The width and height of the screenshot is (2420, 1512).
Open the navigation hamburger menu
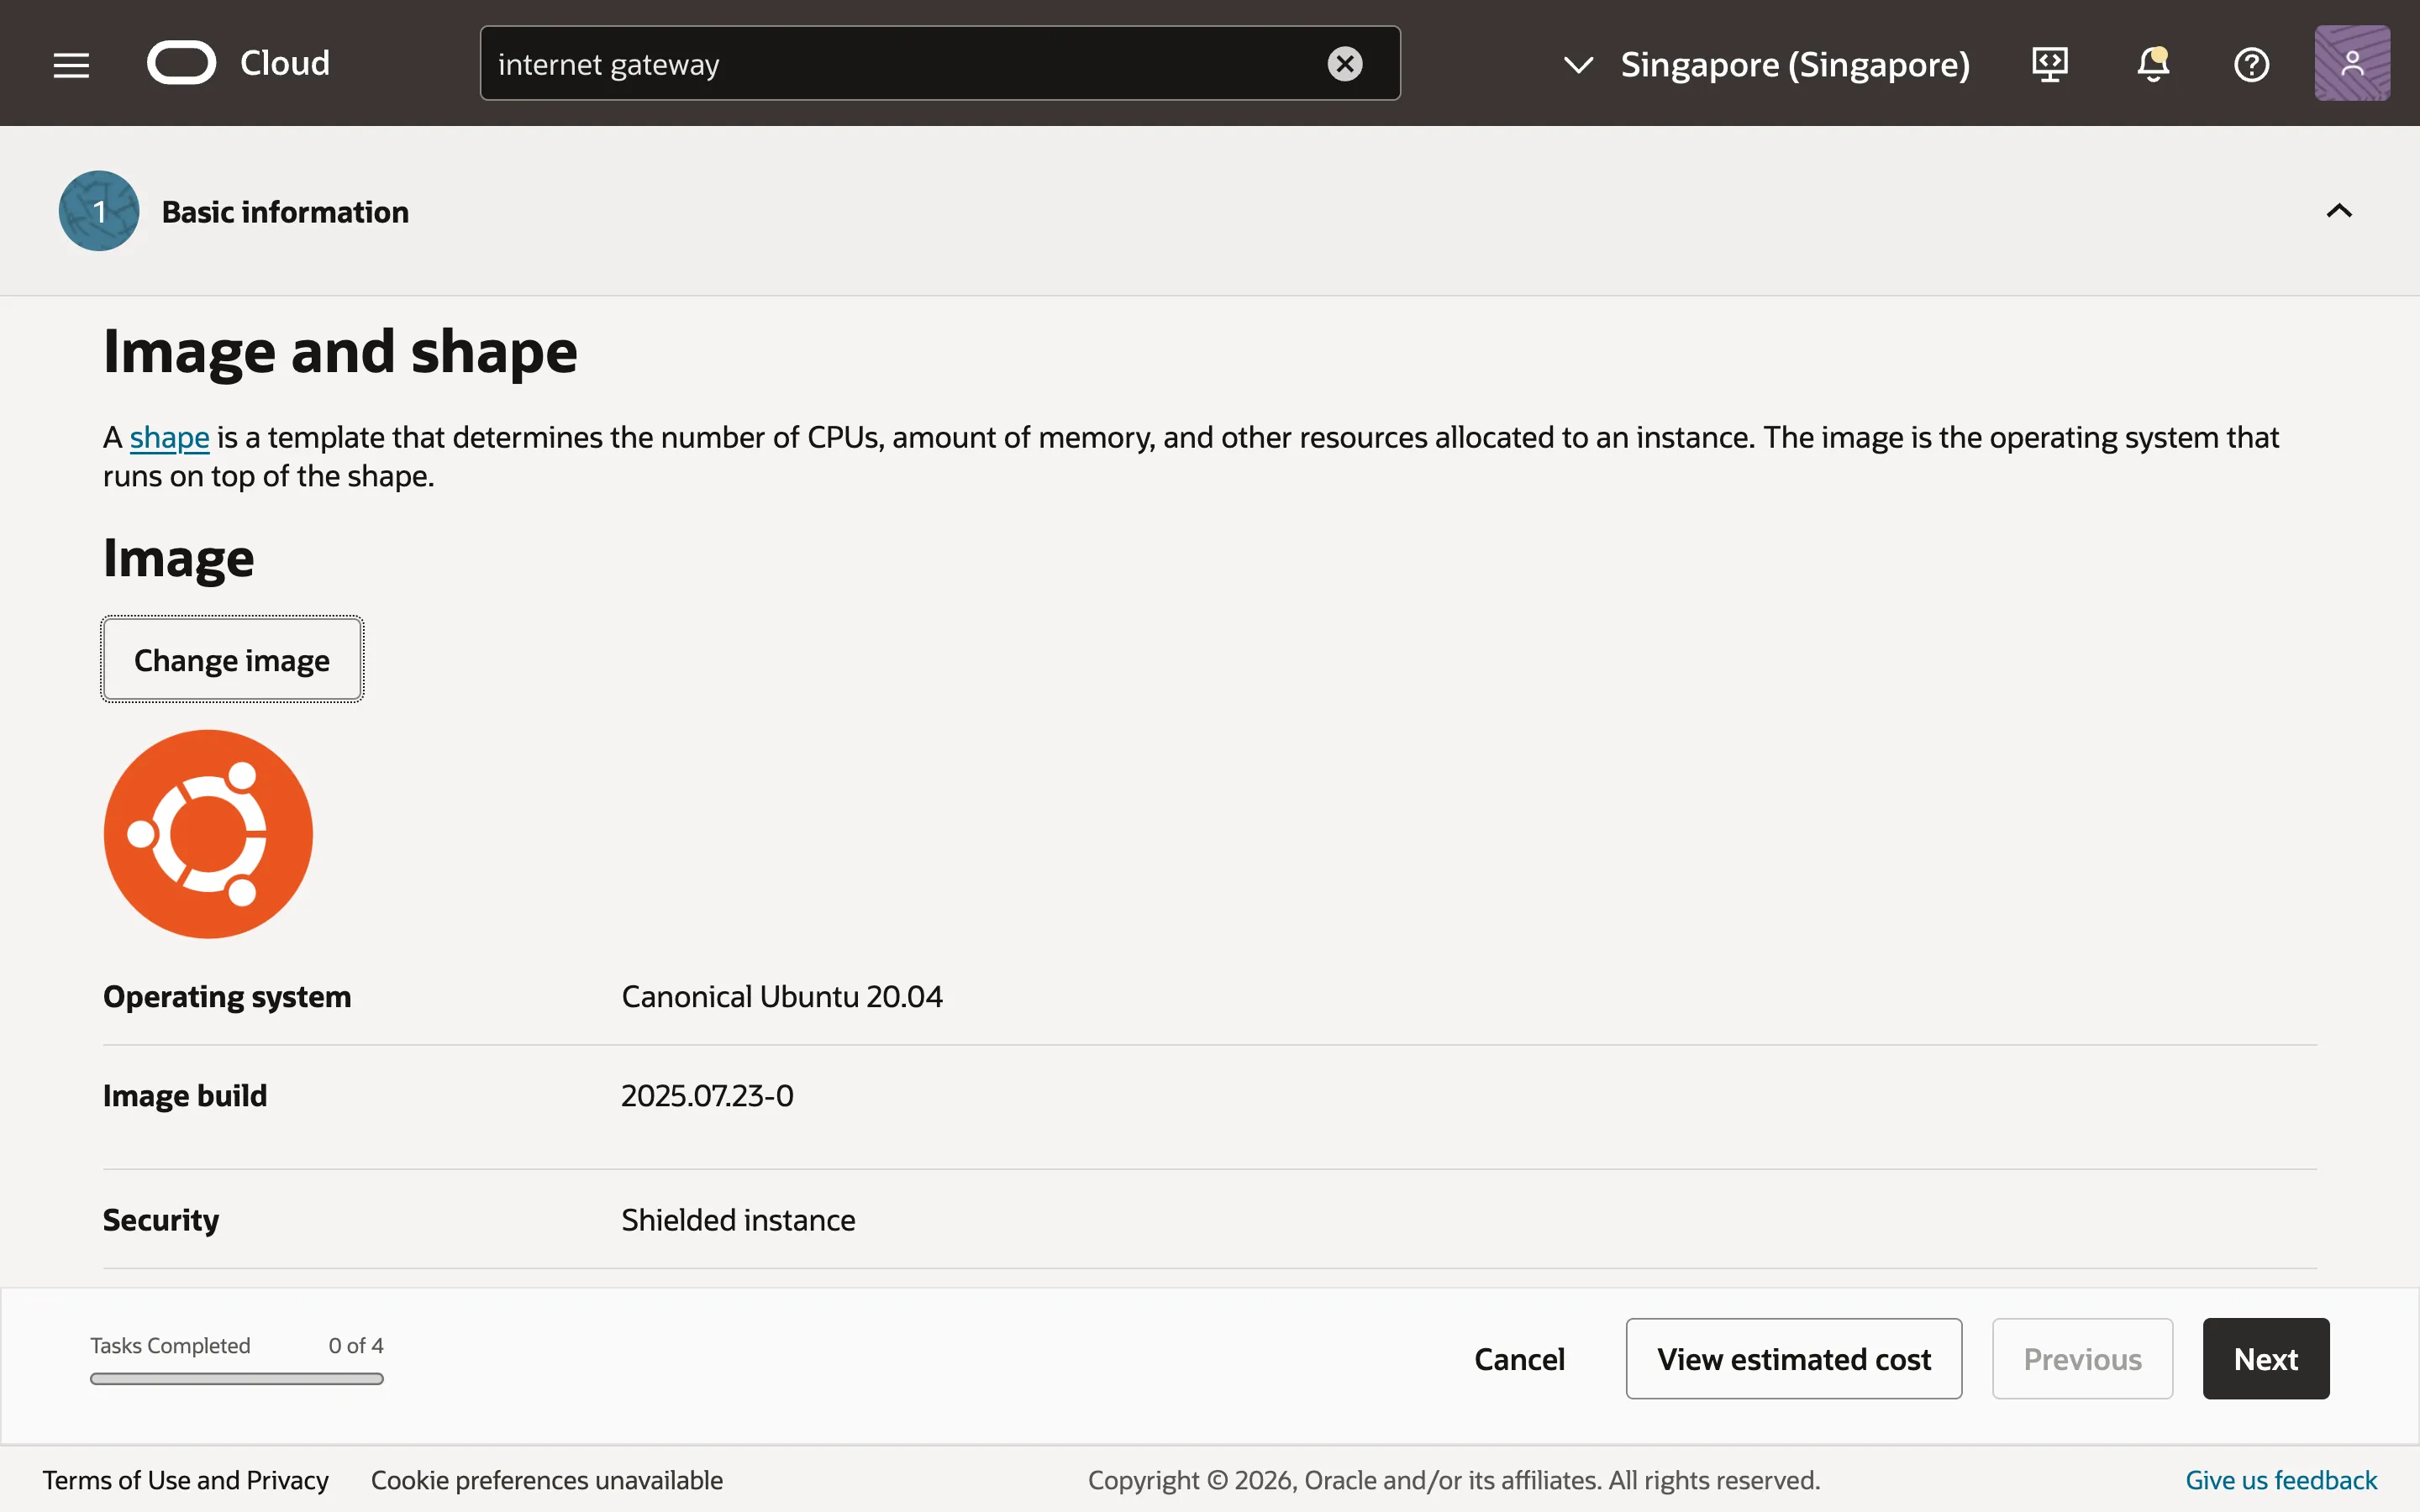click(70, 63)
